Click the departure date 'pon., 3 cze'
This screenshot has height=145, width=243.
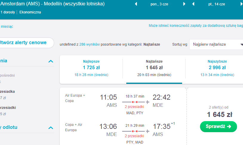click(x=159, y=4)
